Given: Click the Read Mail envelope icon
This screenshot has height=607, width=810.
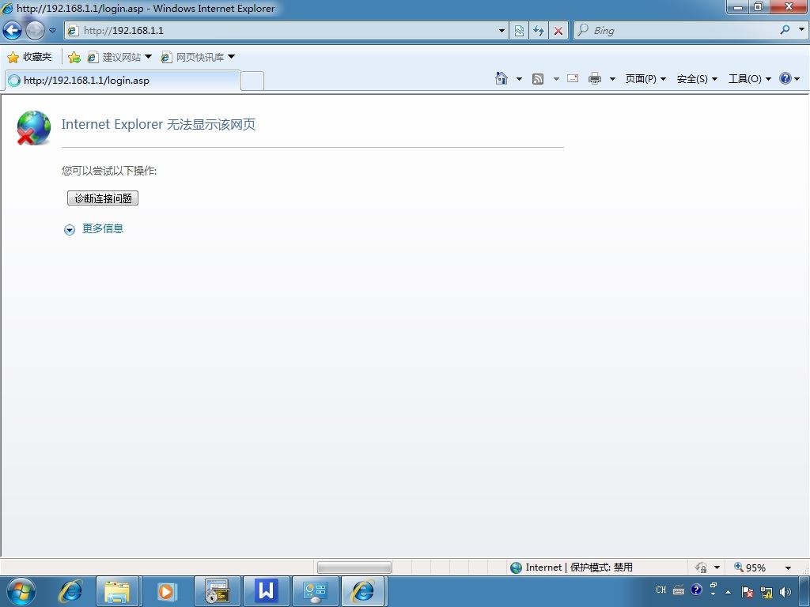Looking at the screenshot, I should 573,78.
